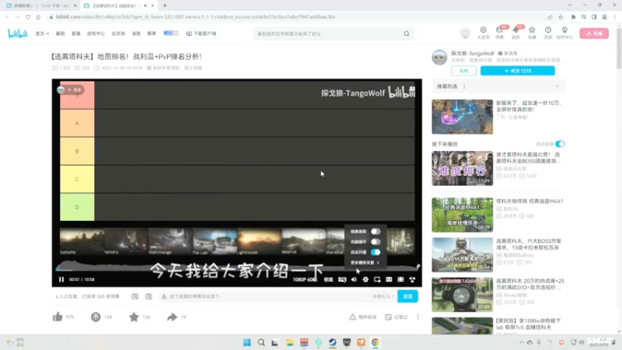Follow the uploader via the 关注 1215 button

pos(517,71)
